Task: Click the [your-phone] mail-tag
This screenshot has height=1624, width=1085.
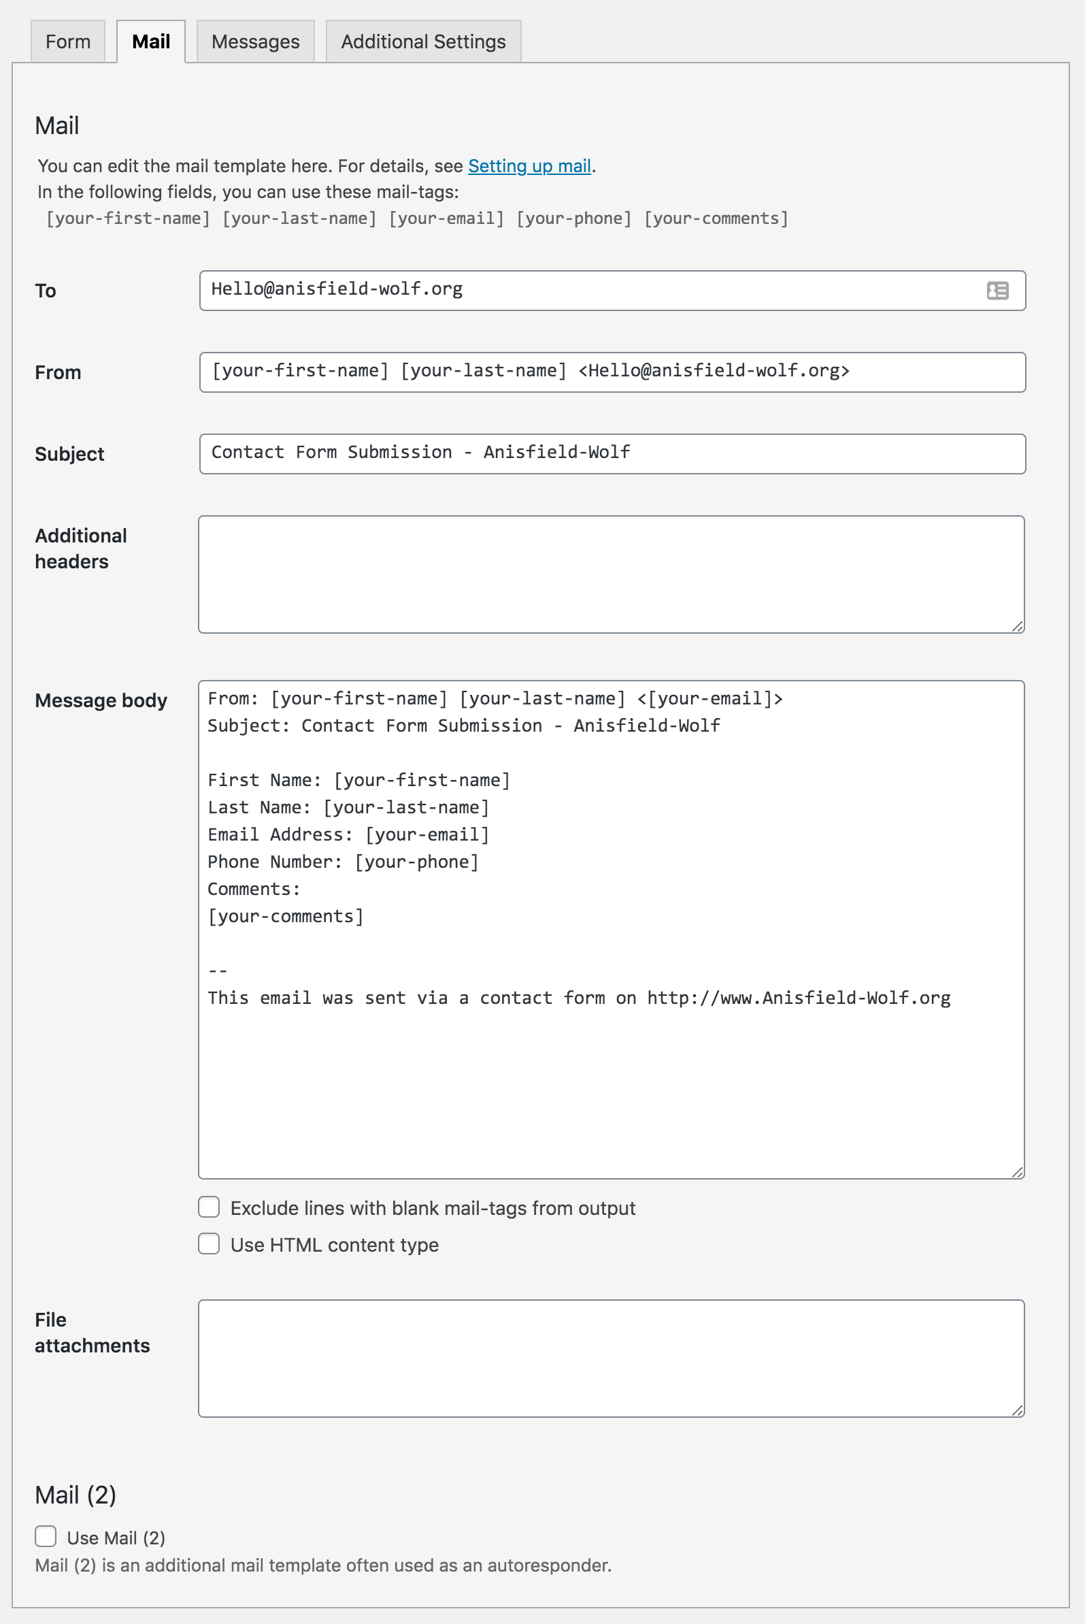Action: [x=573, y=218]
